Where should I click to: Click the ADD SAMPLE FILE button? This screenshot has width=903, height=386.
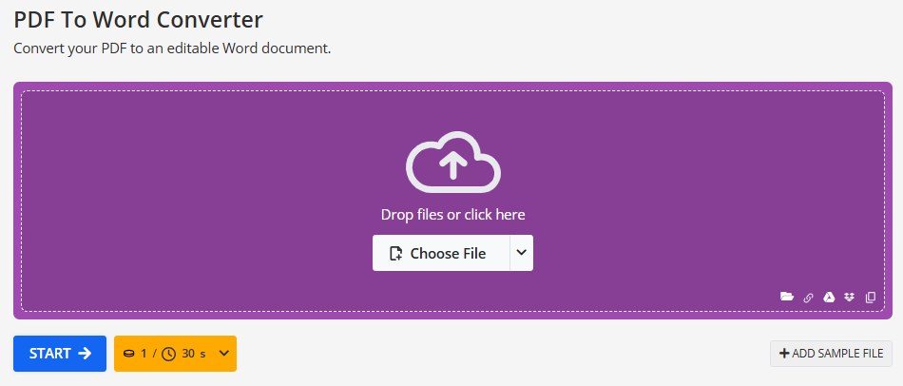[831, 354]
